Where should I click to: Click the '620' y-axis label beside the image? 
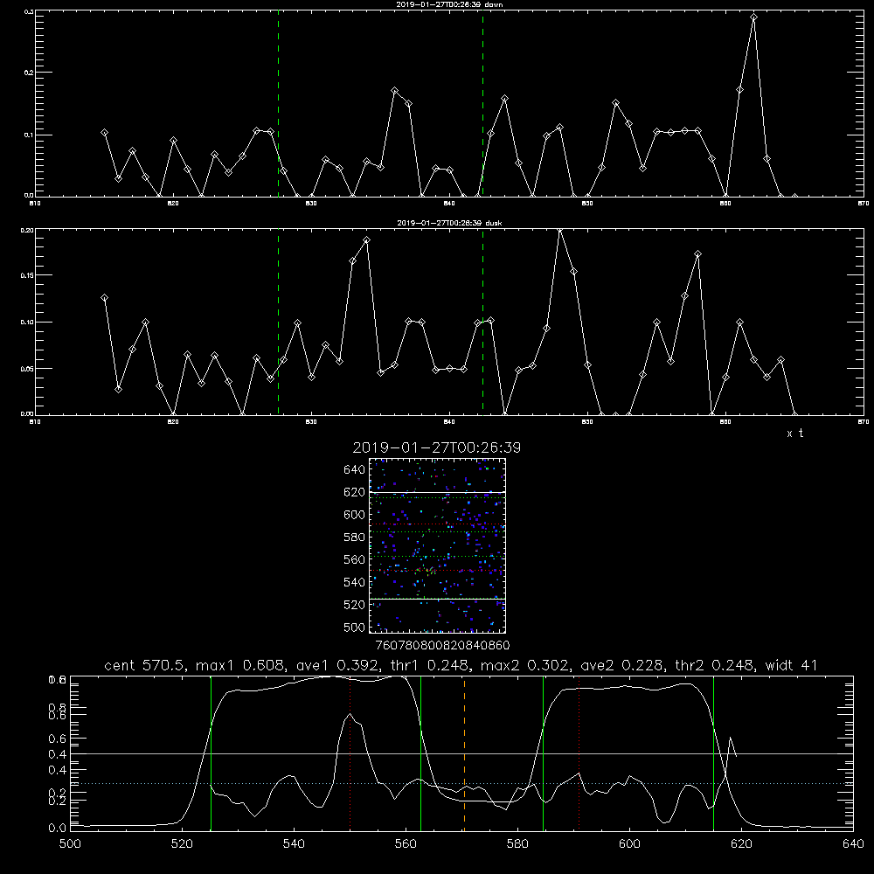[x=355, y=492]
